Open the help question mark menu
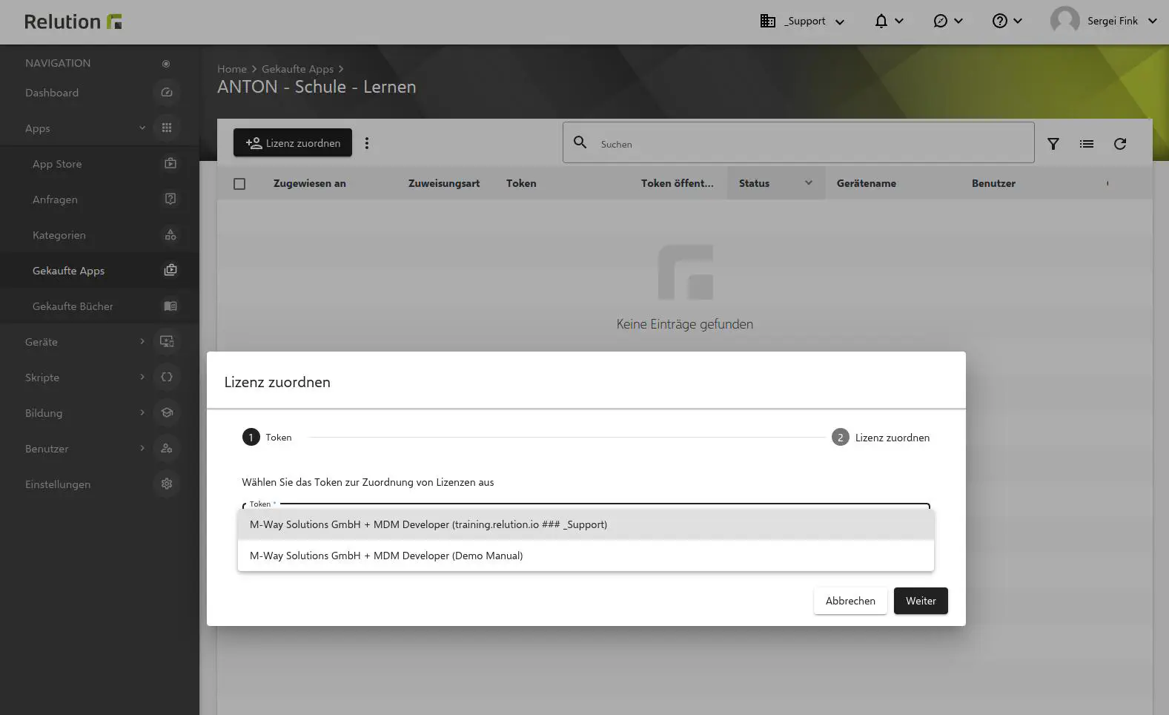1169x715 pixels. pyautogui.click(x=1007, y=21)
